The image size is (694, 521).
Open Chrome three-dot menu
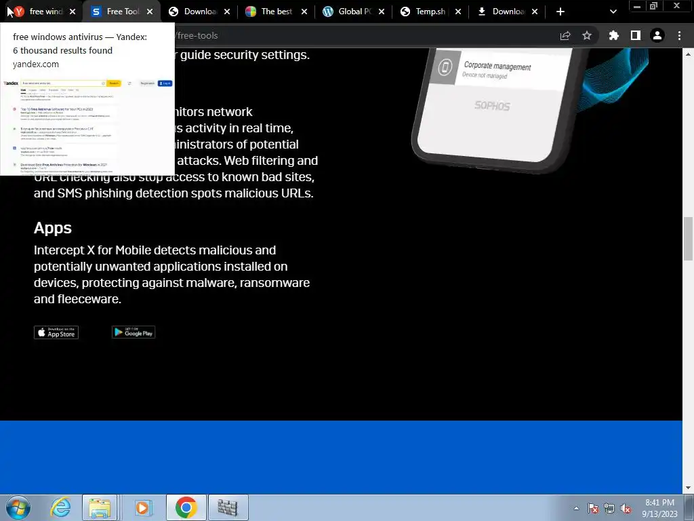[x=679, y=35]
